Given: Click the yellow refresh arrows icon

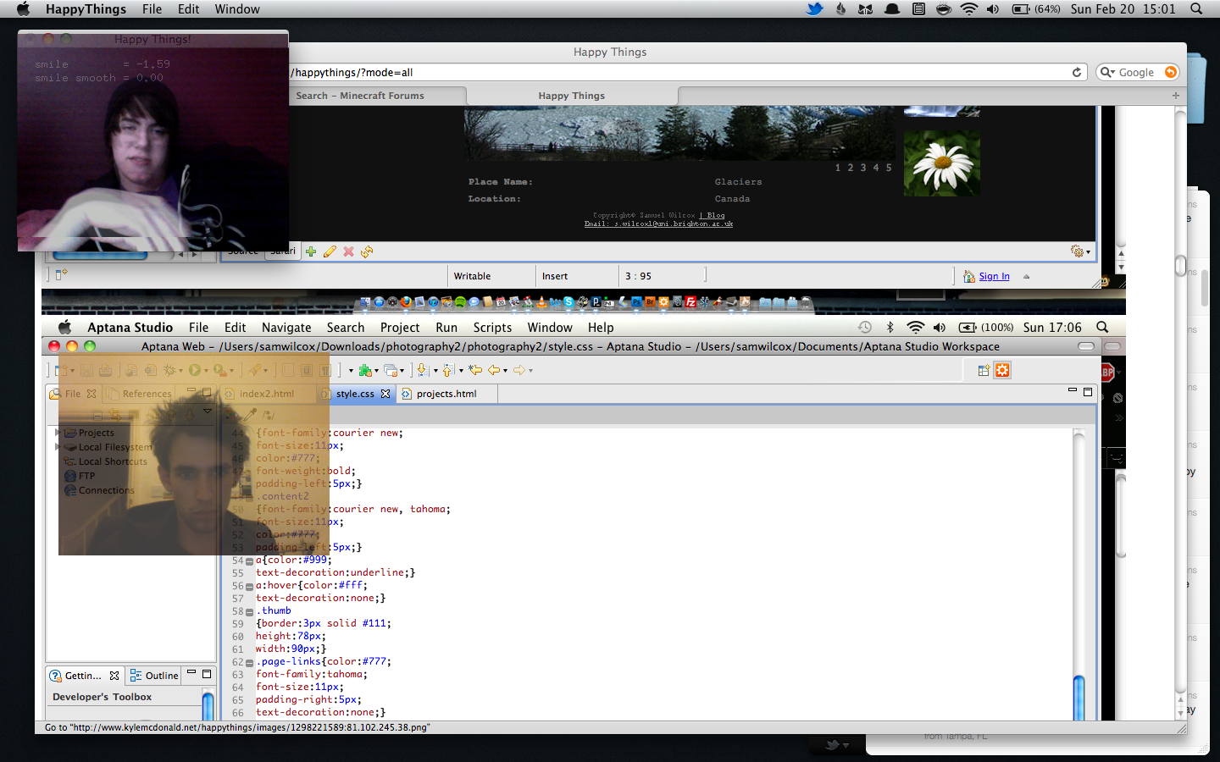Looking at the screenshot, I should point(367,251).
